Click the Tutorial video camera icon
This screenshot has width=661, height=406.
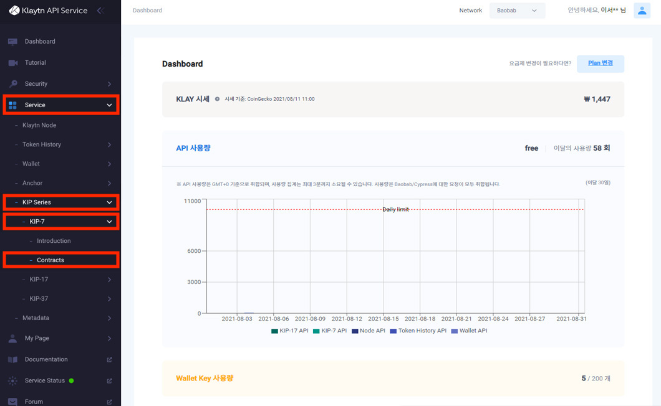click(12, 63)
